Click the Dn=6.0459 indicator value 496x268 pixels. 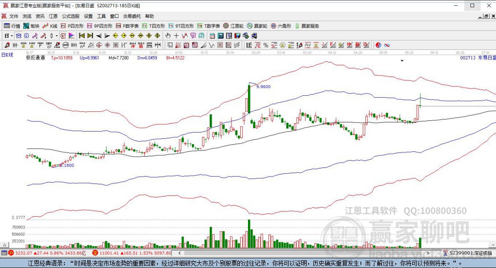point(147,58)
